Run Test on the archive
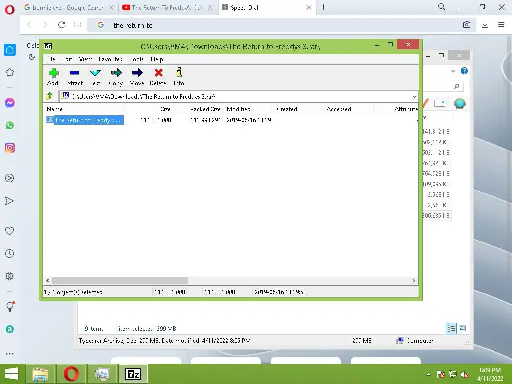 pyautogui.click(x=95, y=77)
